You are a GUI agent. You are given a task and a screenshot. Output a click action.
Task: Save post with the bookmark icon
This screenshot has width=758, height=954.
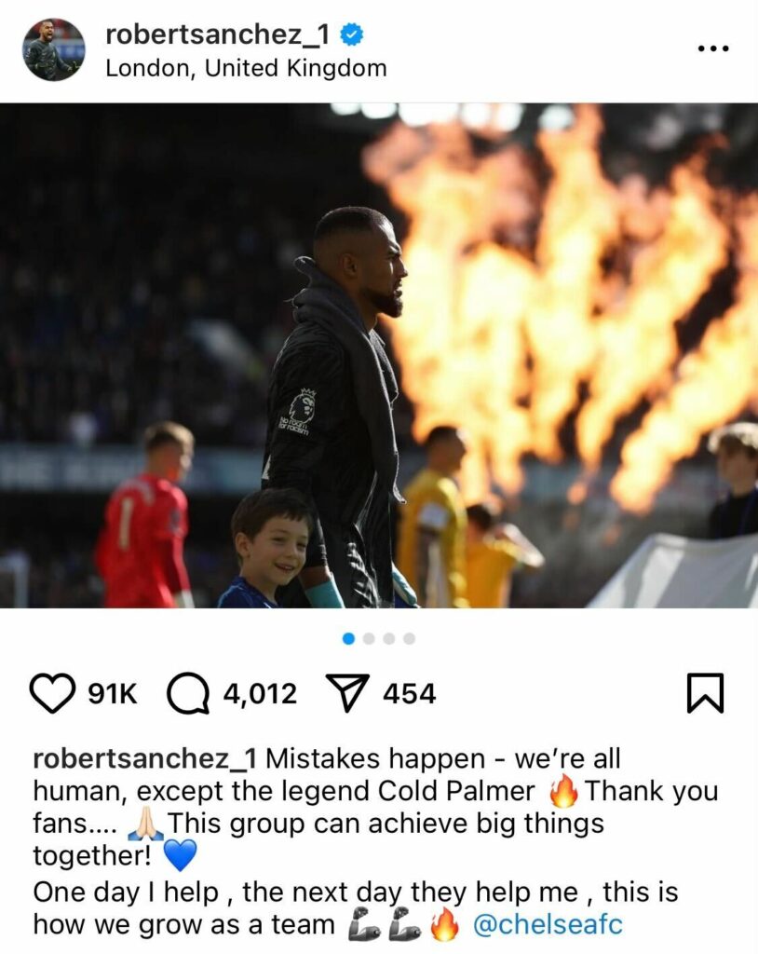click(x=705, y=693)
